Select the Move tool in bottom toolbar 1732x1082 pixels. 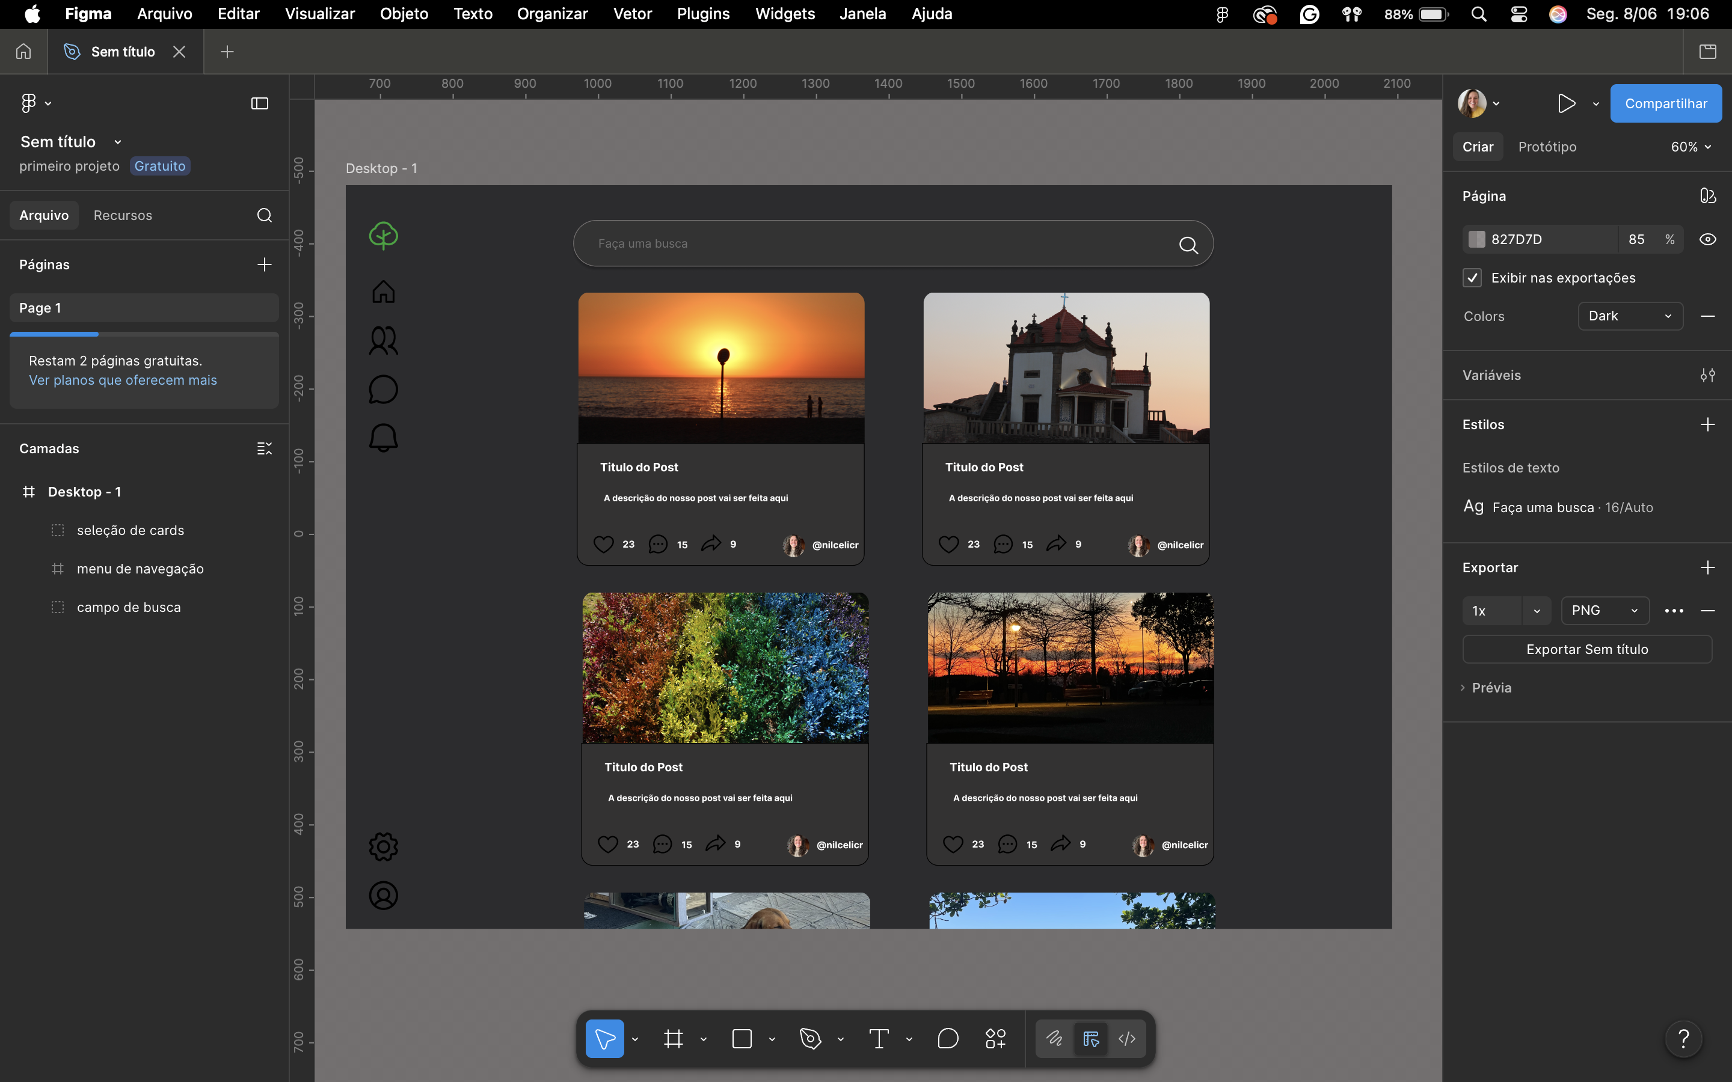pyautogui.click(x=605, y=1038)
